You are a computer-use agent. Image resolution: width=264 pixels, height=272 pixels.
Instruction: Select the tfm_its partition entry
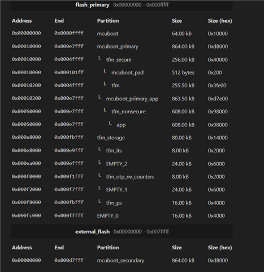114,151
